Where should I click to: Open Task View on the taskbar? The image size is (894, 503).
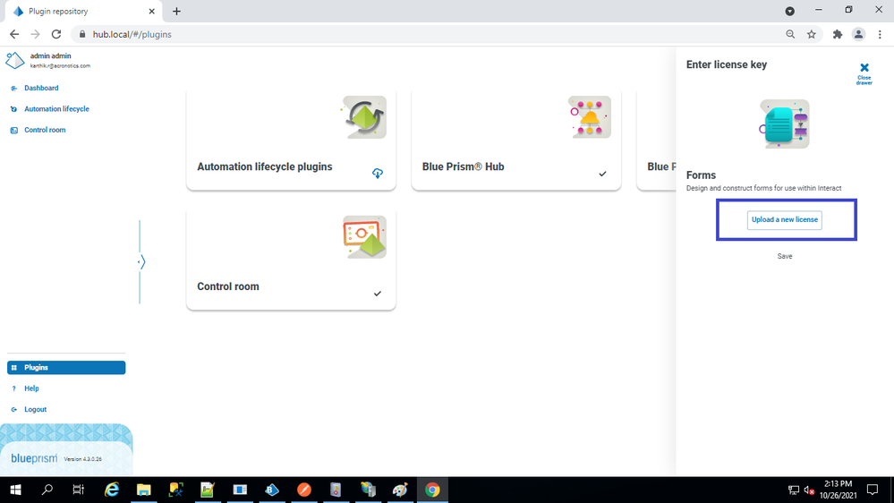(x=79, y=490)
